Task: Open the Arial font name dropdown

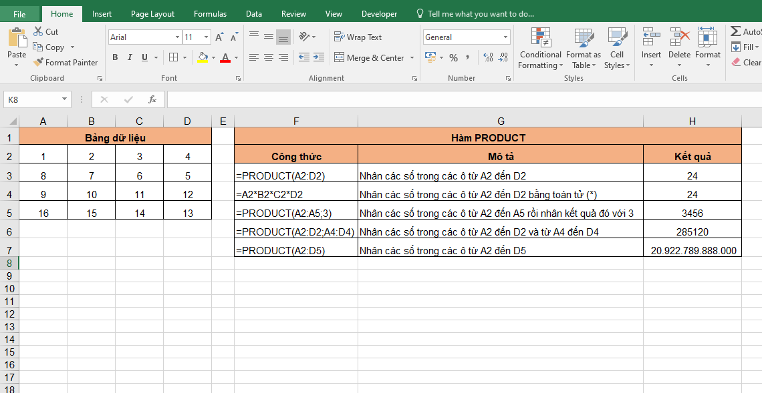Action: (x=177, y=37)
